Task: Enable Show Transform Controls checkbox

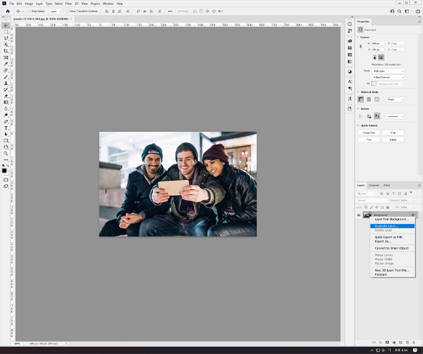Action: coord(67,11)
